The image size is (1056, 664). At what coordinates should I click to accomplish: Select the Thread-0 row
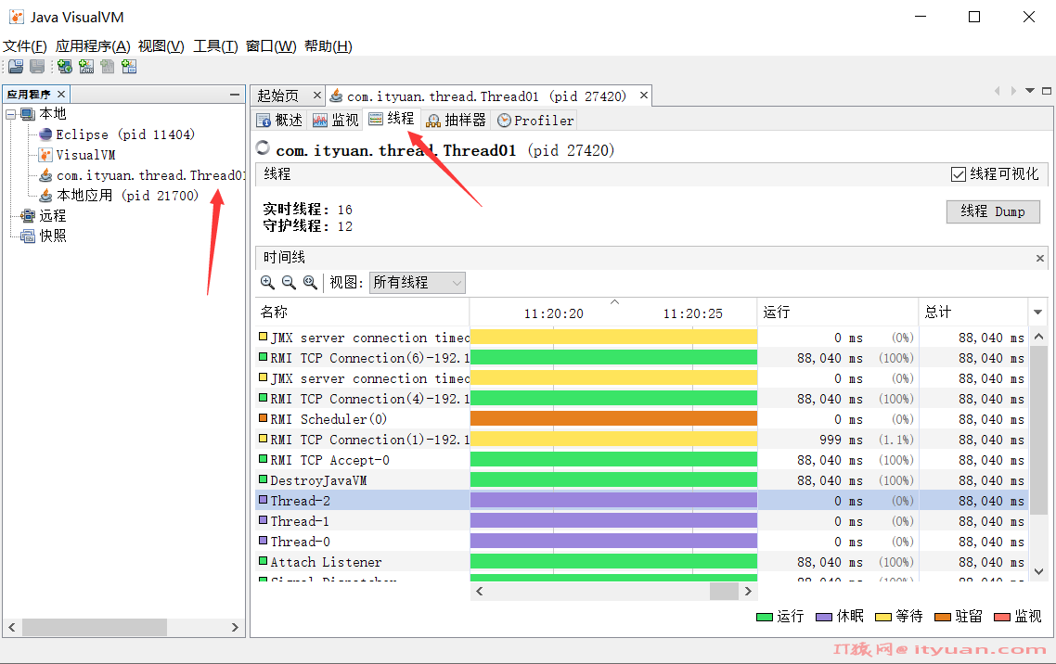642,541
